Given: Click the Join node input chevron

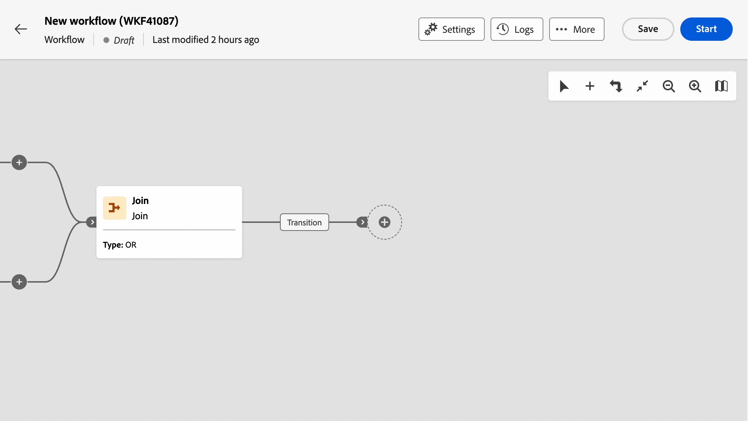Looking at the screenshot, I should 92,222.
